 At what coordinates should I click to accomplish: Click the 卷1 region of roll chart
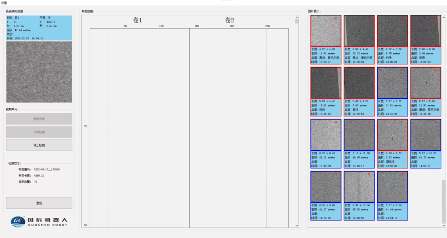pos(139,124)
